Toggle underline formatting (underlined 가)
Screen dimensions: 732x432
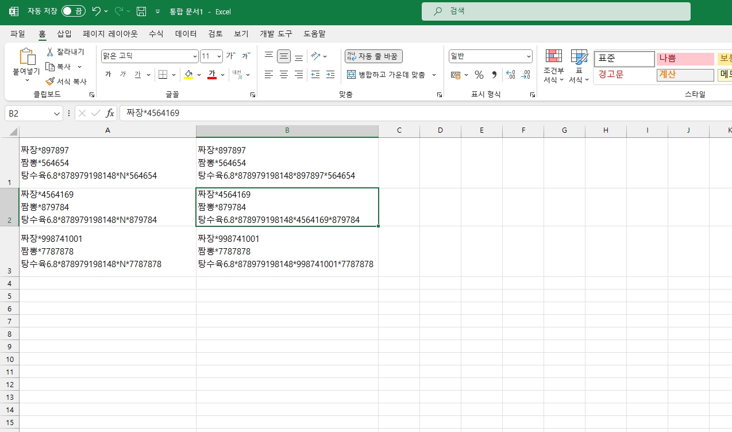(137, 75)
